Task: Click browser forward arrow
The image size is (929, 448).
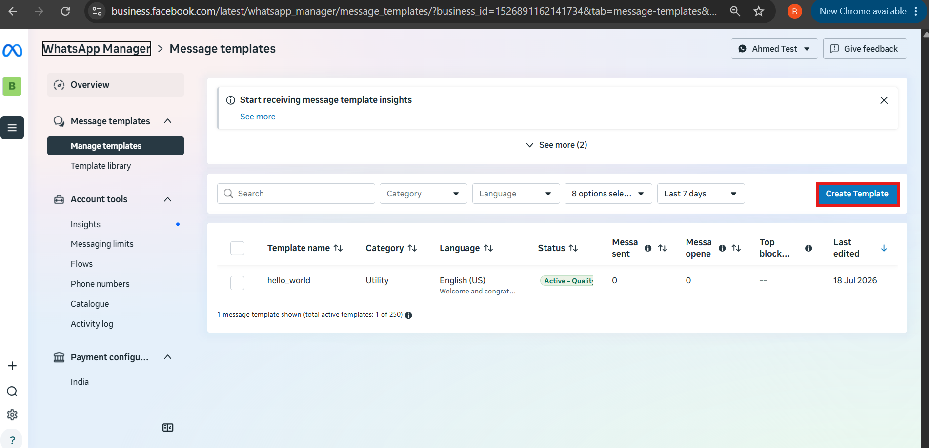Action: point(39,11)
